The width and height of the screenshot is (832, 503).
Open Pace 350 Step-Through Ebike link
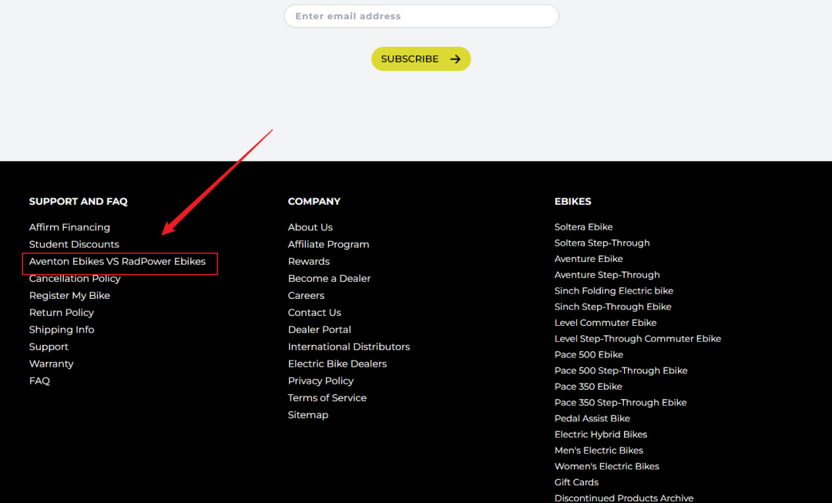(621, 402)
